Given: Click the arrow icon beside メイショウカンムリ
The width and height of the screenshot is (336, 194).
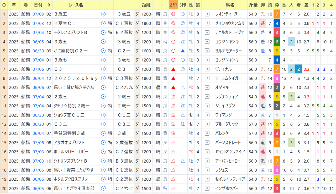Looking at the screenshot, I should [x=207, y=23].
